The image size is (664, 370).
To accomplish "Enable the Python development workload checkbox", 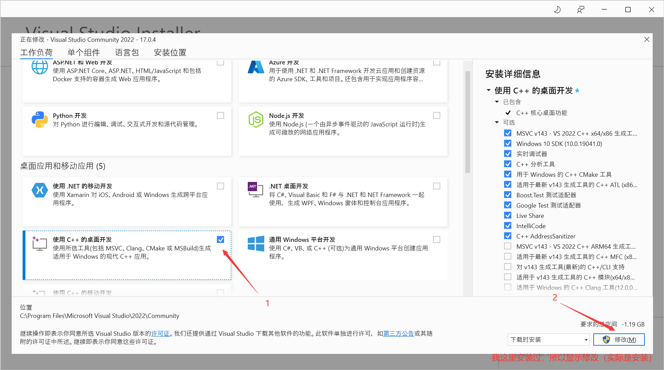I will (x=221, y=115).
